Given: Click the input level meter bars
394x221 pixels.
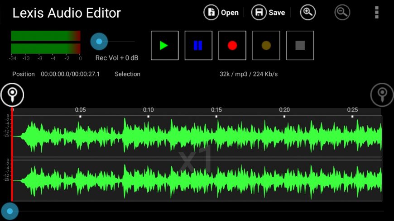Looking at the screenshot, I should pos(46,42).
